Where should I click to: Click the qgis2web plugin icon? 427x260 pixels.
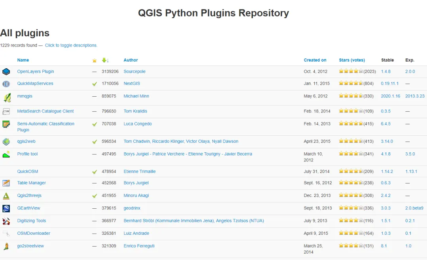pos(6,142)
